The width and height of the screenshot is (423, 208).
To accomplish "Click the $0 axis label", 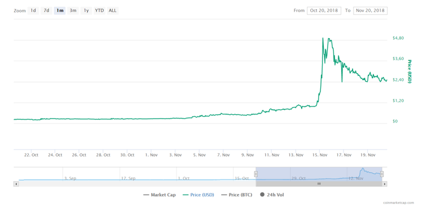I will (x=395, y=121).
